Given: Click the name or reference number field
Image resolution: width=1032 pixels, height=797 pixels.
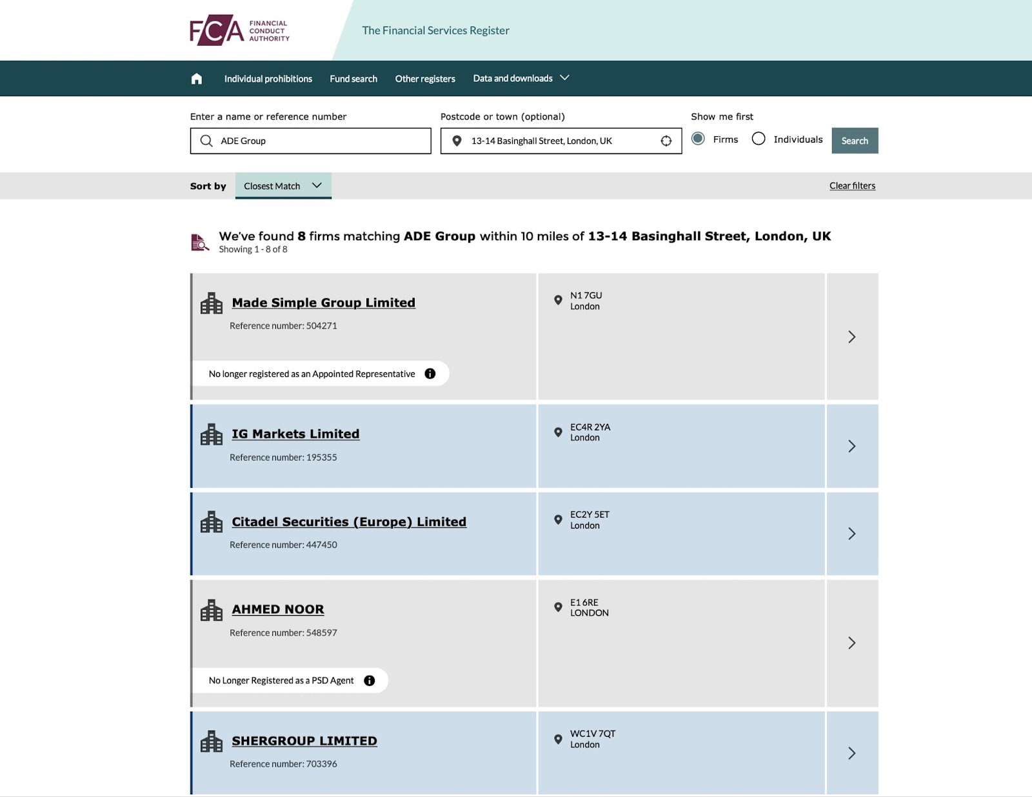Looking at the screenshot, I should 311,141.
